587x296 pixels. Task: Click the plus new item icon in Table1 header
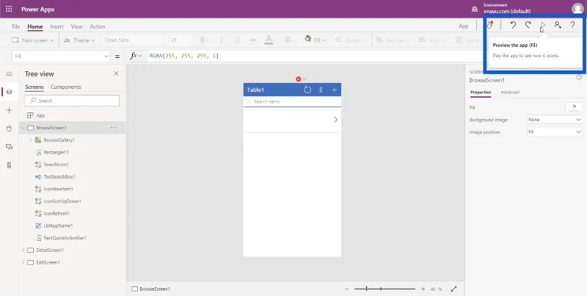point(335,90)
